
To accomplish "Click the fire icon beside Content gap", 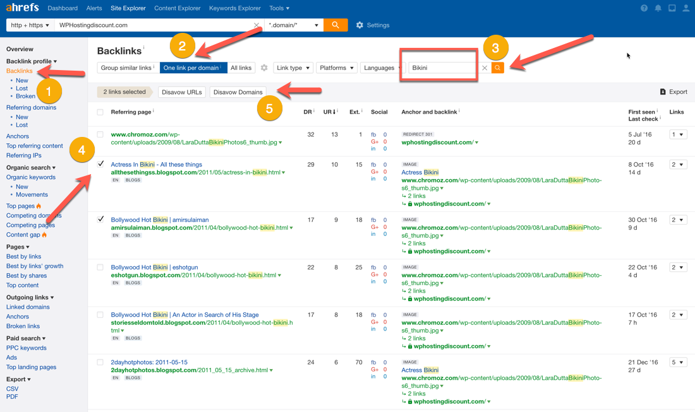I will (x=44, y=235).
